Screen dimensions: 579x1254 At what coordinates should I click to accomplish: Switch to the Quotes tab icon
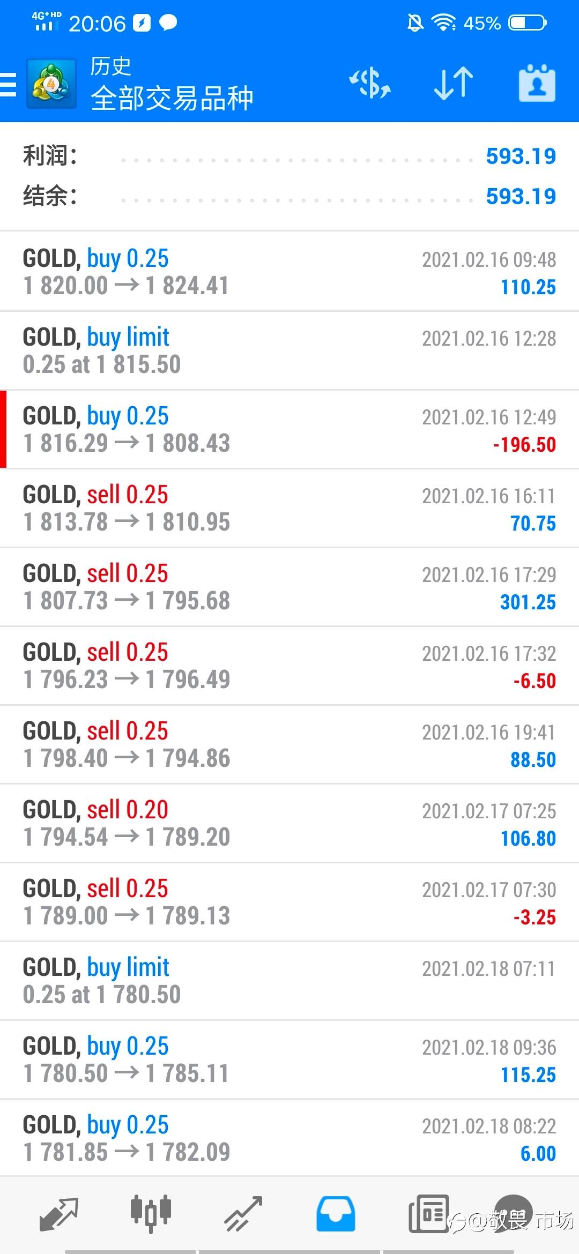[x=59, y=1214]
